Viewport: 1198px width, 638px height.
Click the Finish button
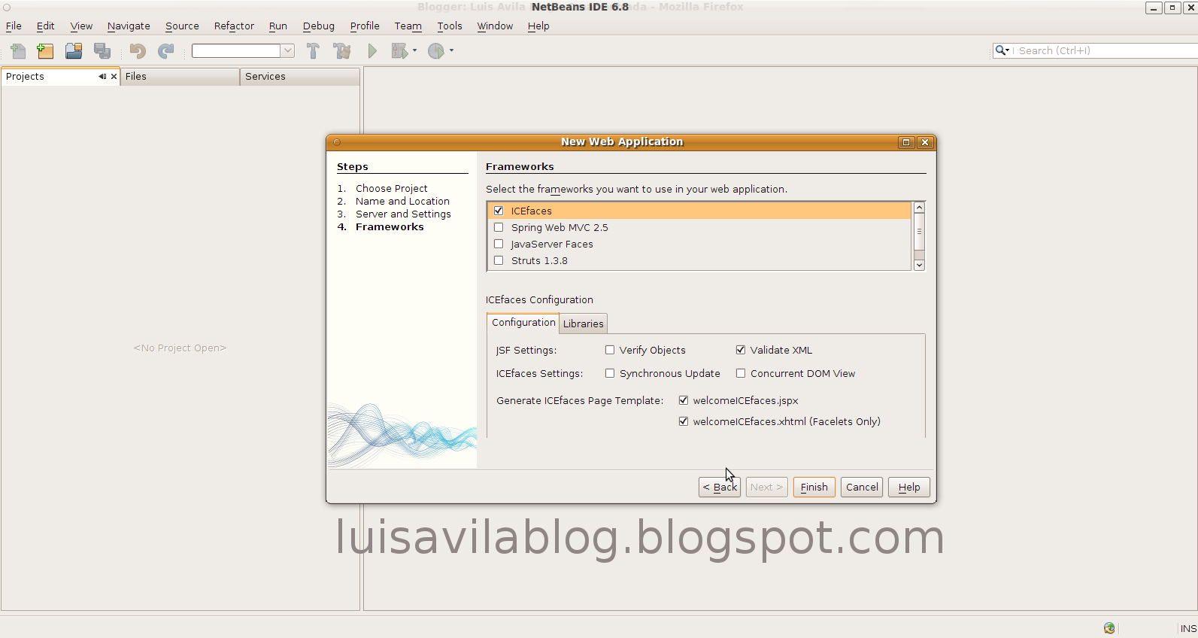point(814,488)
